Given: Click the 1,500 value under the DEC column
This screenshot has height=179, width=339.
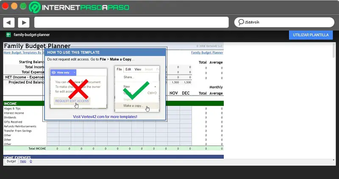Looking at the screenshot, I should click(187, 82).
